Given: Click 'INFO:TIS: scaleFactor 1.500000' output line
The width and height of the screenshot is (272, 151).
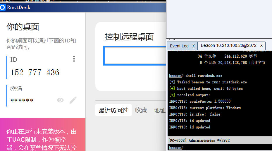Looking at the screenshot, I should 200,101.
